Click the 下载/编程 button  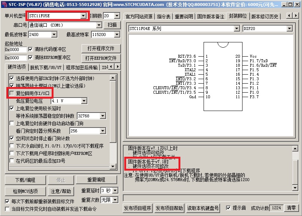click(25, 180)
